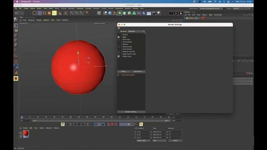
Task: Open the Render menu in main menu bar
Action: (111, 8)
